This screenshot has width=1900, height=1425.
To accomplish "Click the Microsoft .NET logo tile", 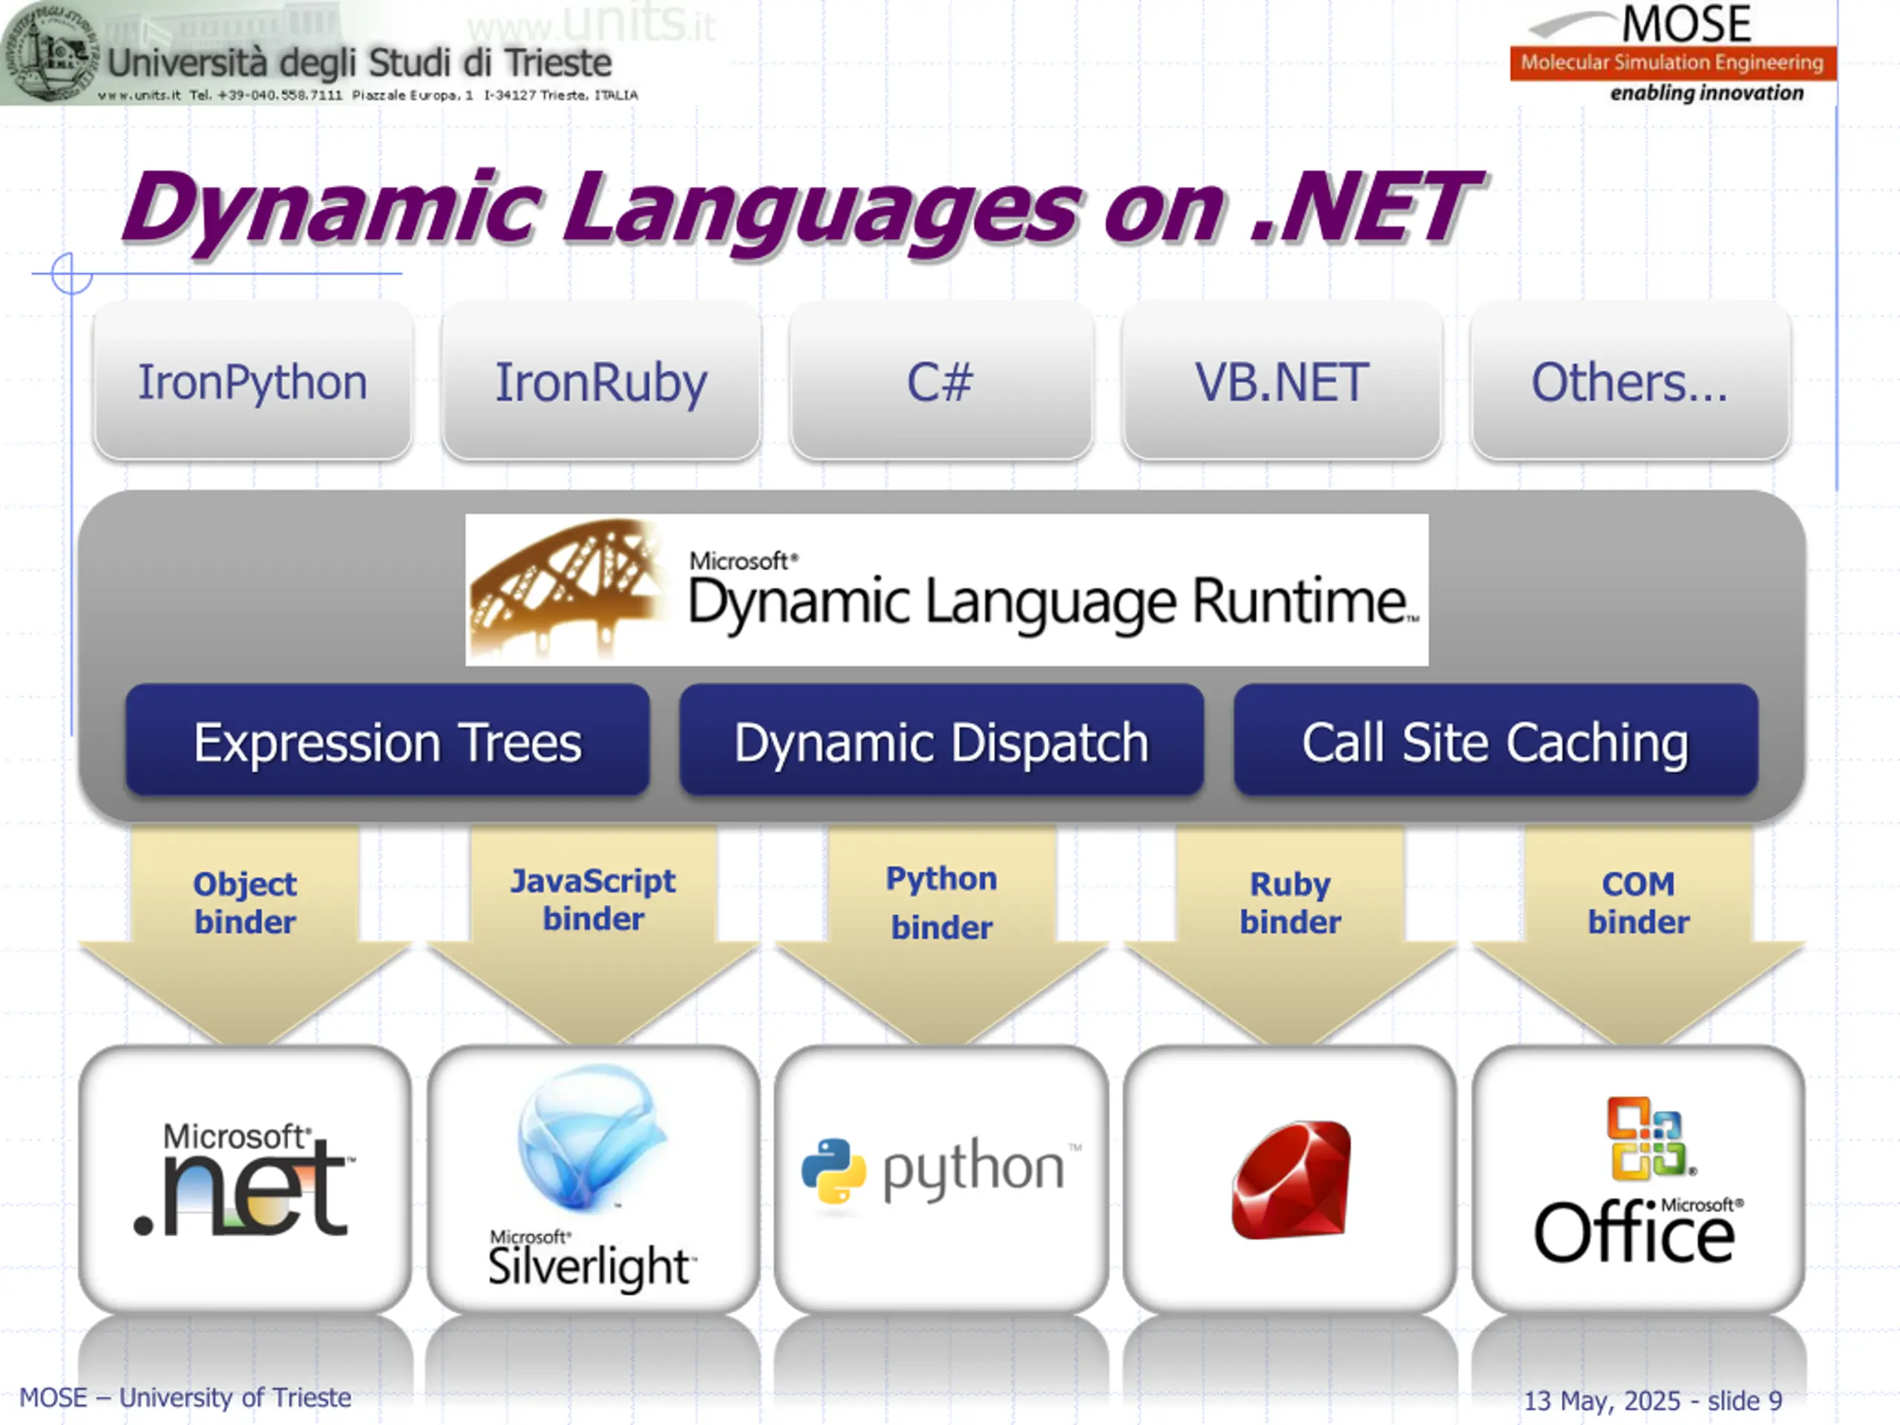I will pos(245,1179).
